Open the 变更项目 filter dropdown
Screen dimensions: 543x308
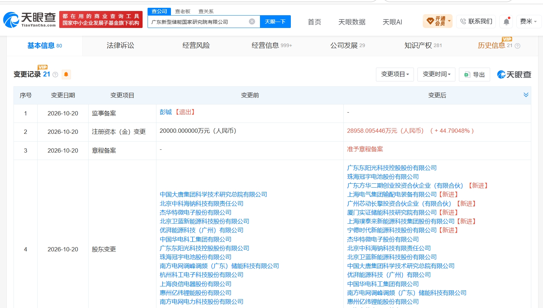[x=395, y=74]
